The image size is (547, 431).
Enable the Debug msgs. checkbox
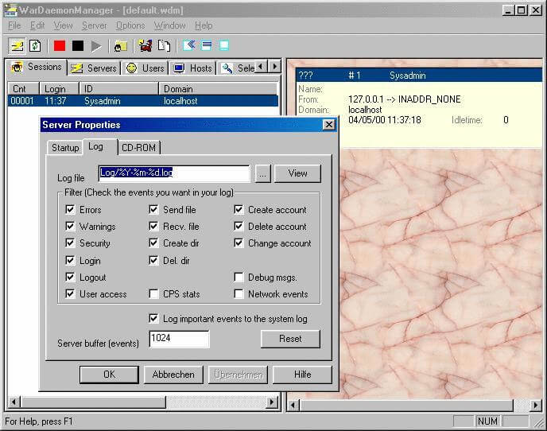[x=239, y=278]
